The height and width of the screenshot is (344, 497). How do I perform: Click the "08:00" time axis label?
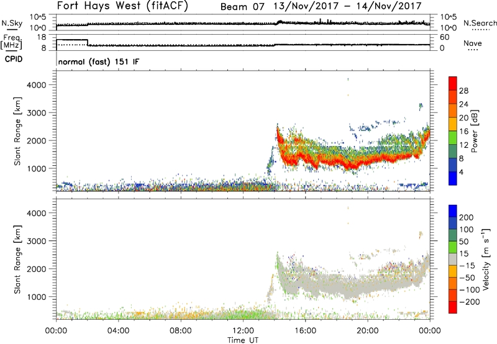pyautogui.click(x=181, y=331)
